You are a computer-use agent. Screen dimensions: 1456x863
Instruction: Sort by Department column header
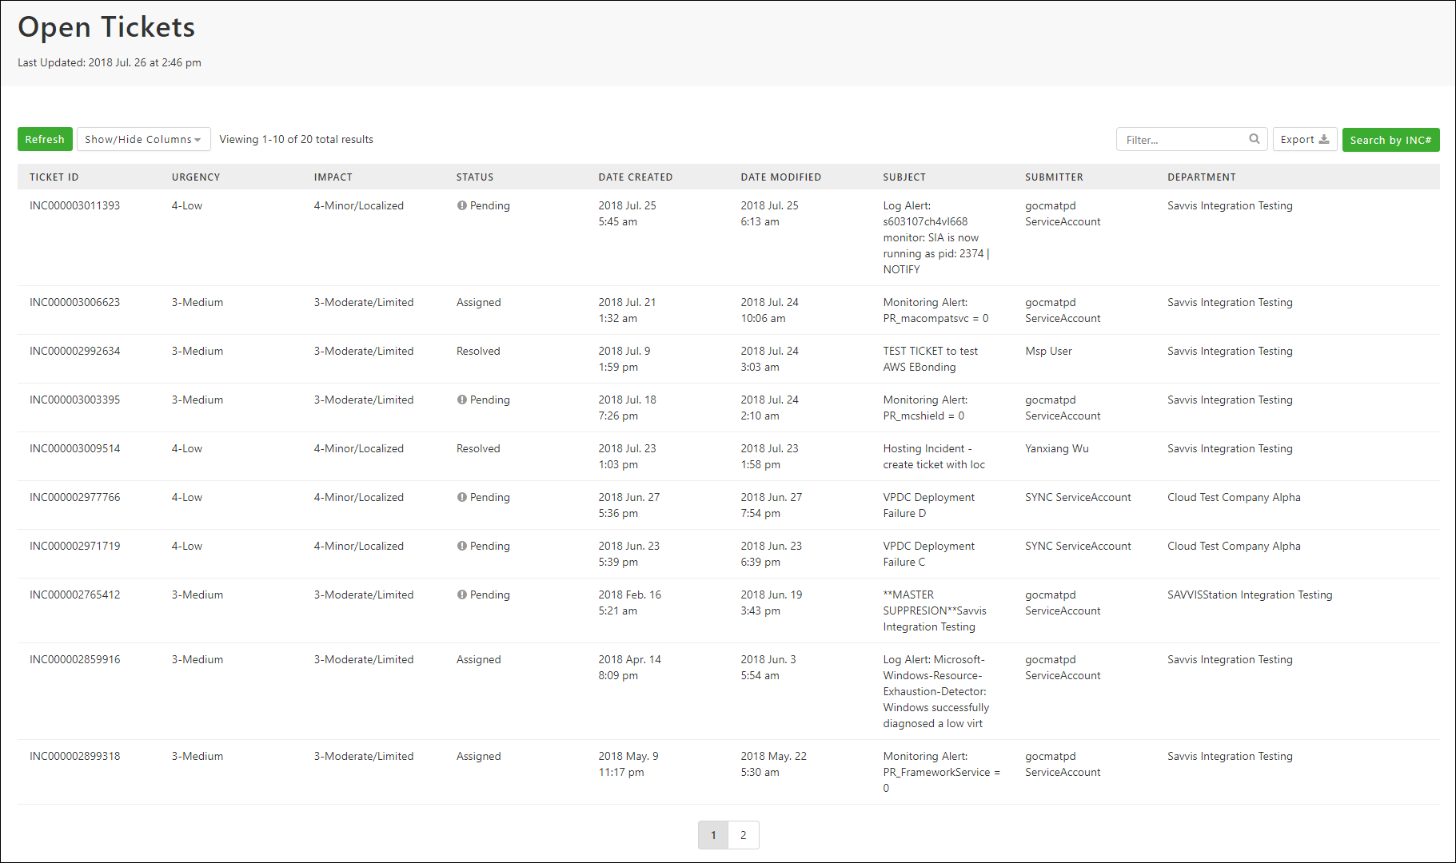[x=1202, y=177]
